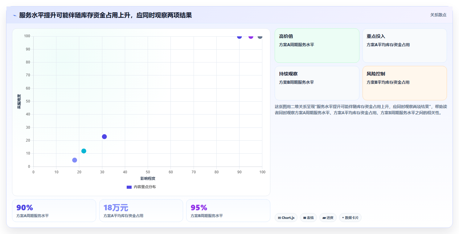The height and width of the screenshot is (234, 459).
Task: Open the 重点投入 quadrant card
Action: [x=405, y=46]
